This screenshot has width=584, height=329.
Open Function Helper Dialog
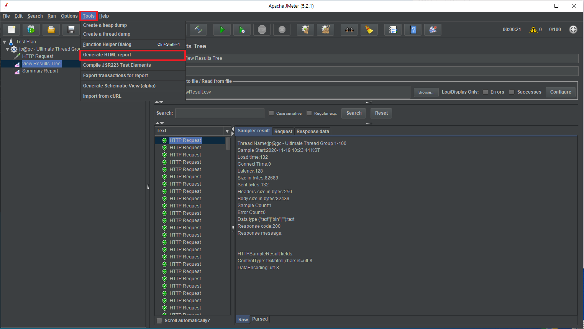[133, 44]
